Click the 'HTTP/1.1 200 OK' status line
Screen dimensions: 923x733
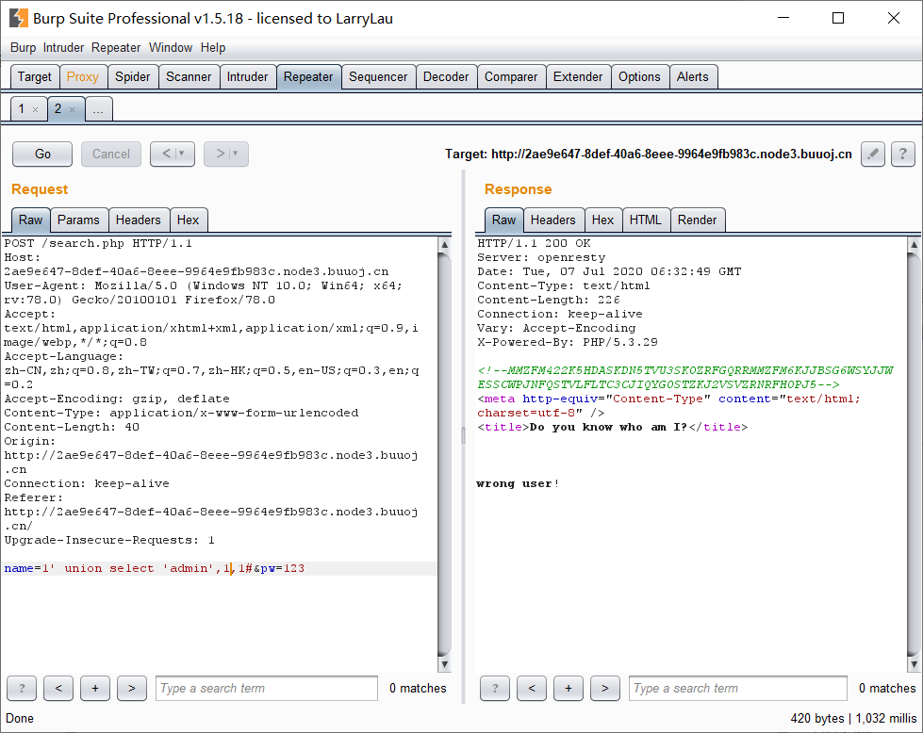[x=534, y=244]
